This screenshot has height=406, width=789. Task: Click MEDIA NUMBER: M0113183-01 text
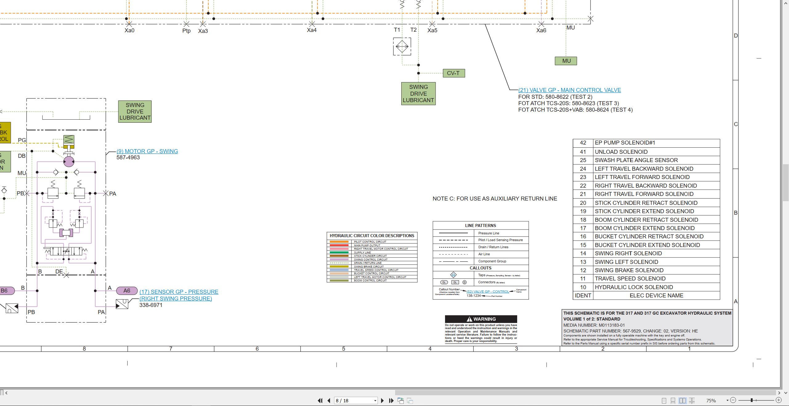click(594, 325)
